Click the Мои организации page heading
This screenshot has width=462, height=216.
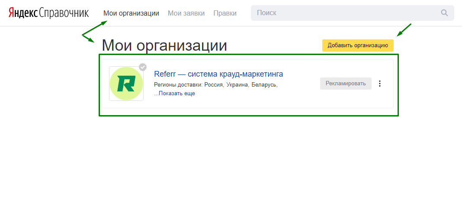[x=164, y=45]
